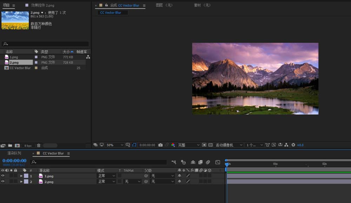Toggle the transparency grid button
The height and width of the screenshot is (203, 351).
click(x=211, y=145)
